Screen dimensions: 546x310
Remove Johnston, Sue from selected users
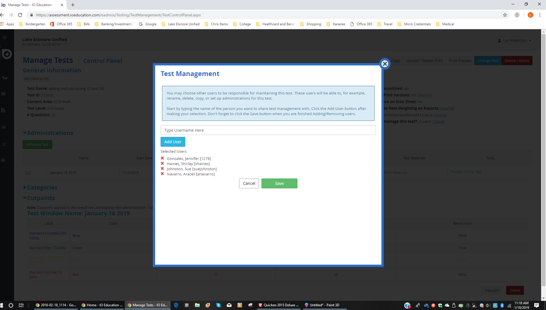click(x=162, y=169)
